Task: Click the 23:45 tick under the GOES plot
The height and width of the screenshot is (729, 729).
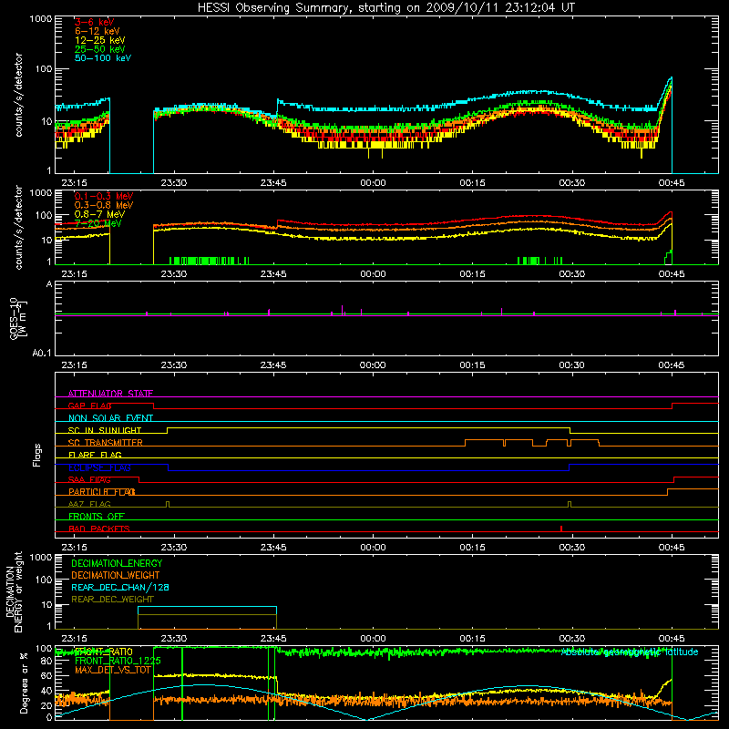Action: click(x=273, y=365)
